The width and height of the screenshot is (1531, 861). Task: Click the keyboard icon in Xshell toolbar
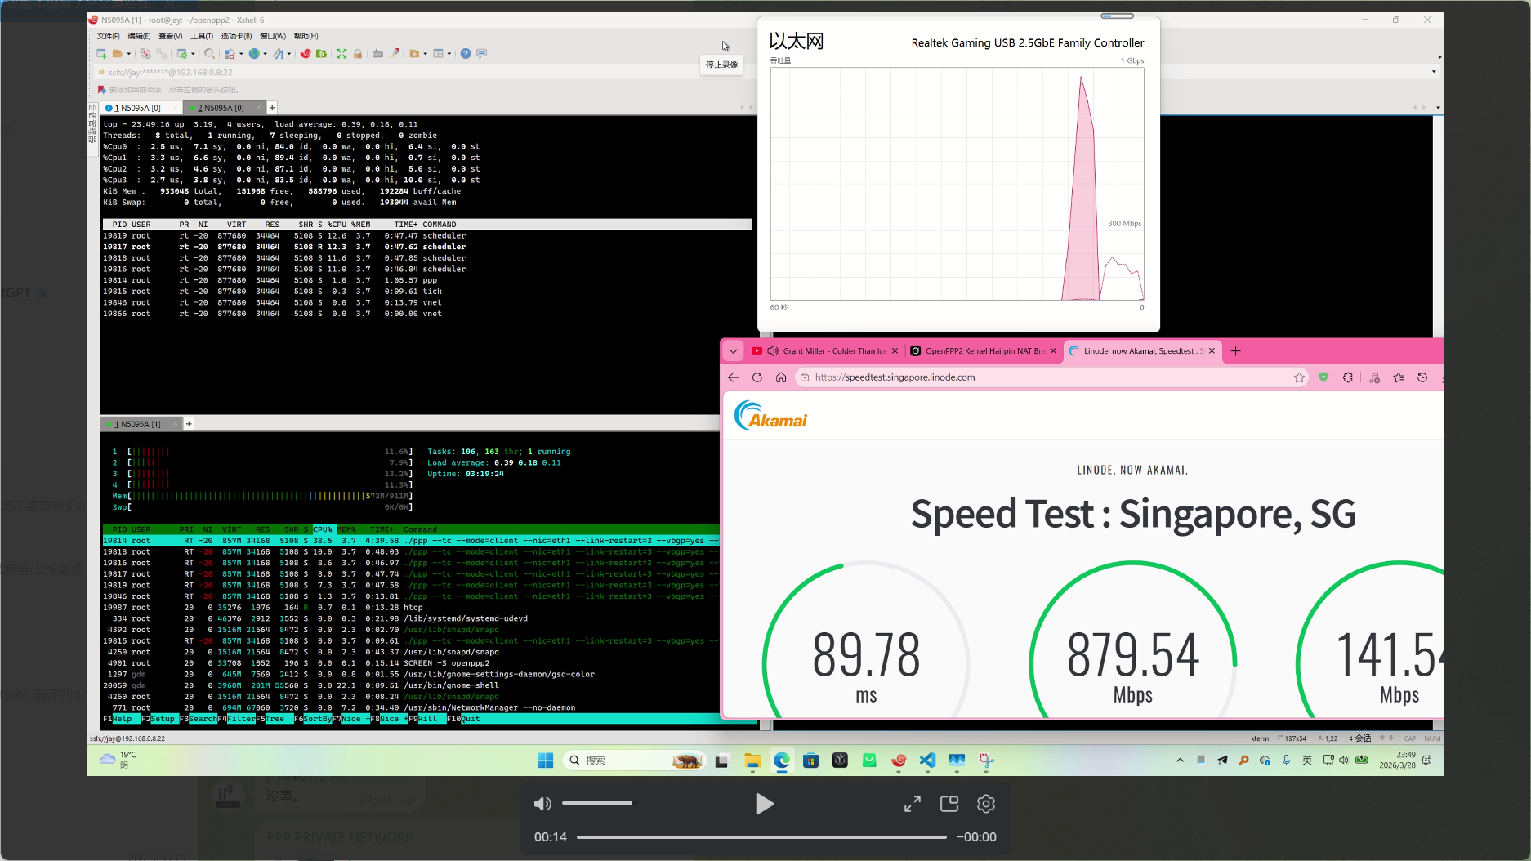click(377, 54)
